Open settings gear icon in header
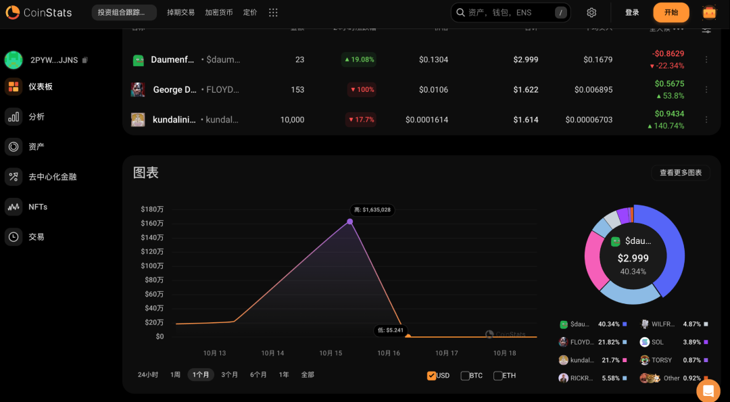The height and width of the screenshot is (402, 730). tap(591, 12)
